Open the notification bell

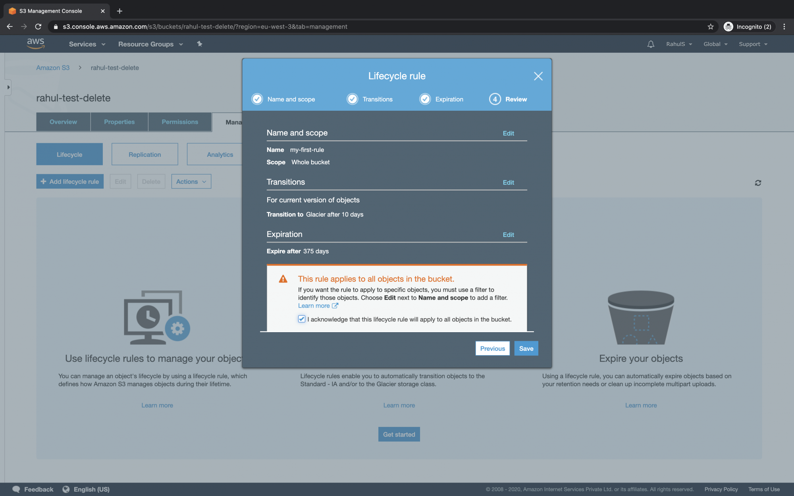pos(650,44)
